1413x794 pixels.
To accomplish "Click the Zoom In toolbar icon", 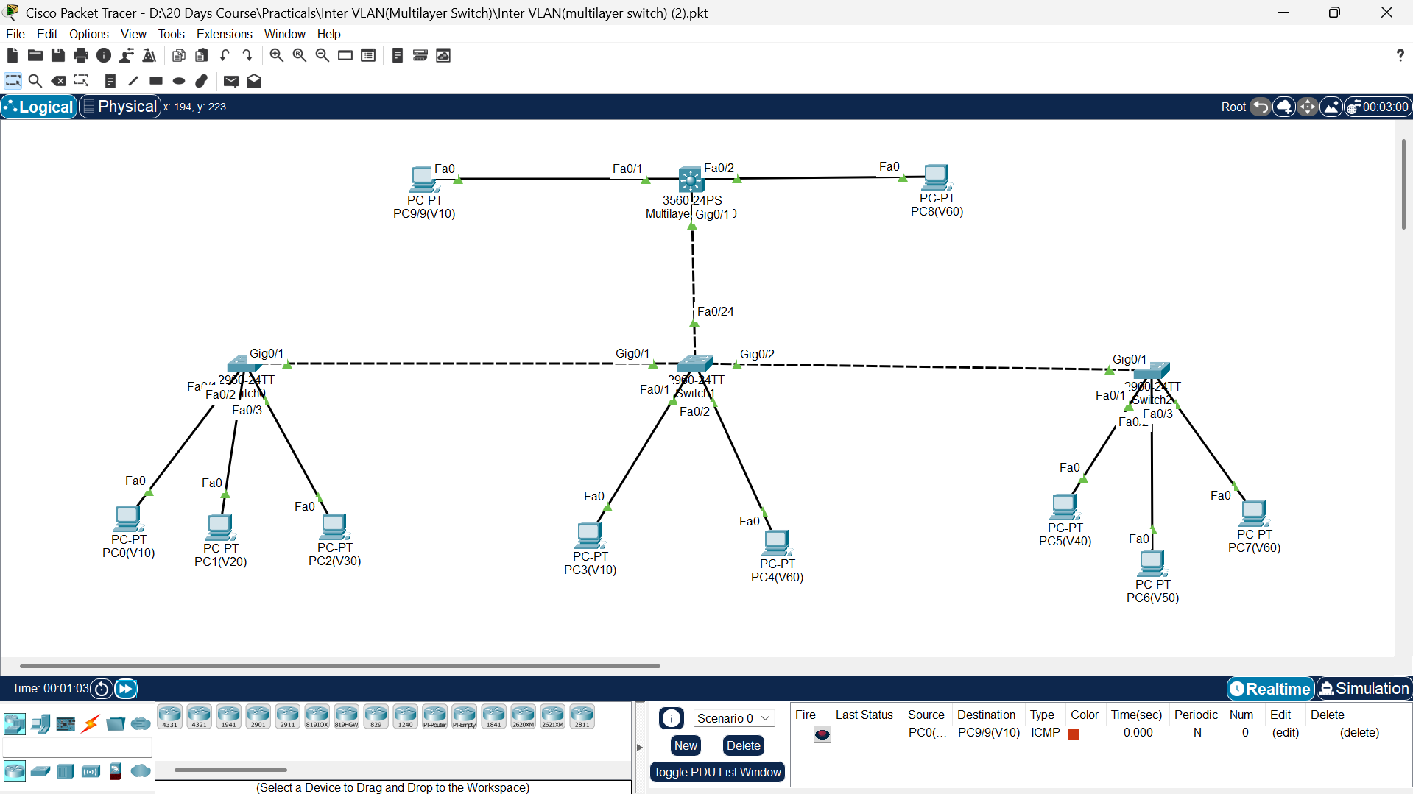I will [x=276, y=55].
